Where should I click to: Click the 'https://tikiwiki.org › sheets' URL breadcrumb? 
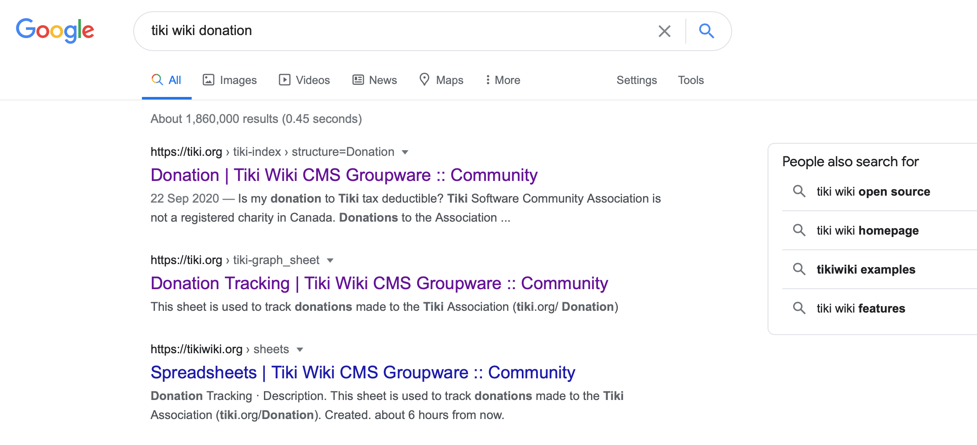pos(220,349)
